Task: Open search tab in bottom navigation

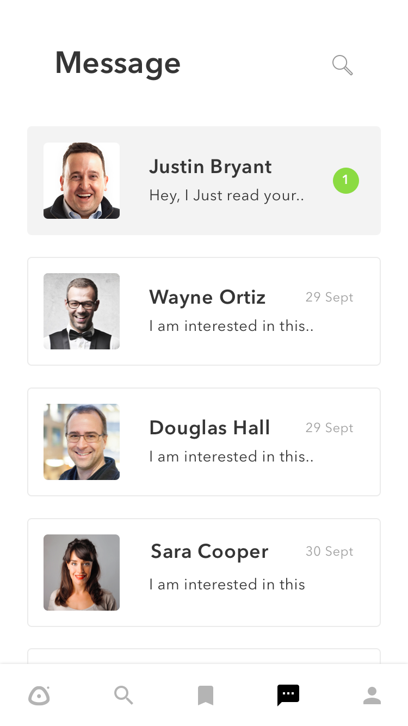Action: tap(123, 695)
